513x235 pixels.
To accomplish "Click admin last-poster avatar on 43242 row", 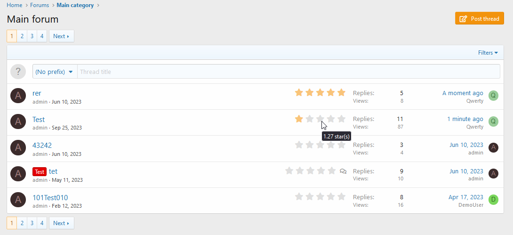I will (x=493, y=147).
